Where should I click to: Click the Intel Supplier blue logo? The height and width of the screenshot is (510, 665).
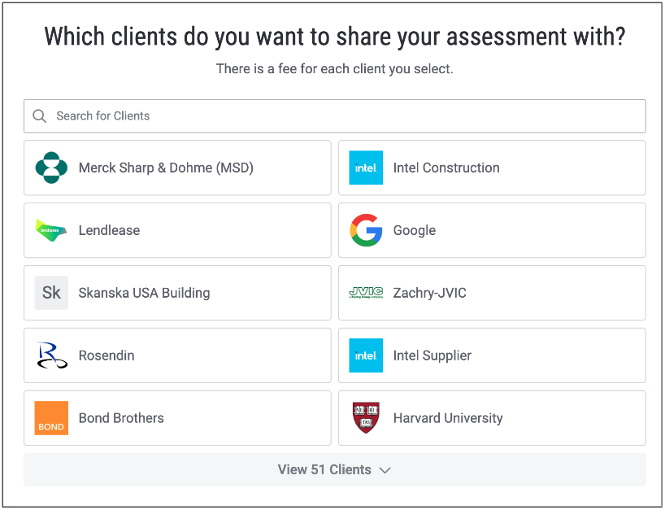(366, 355)
